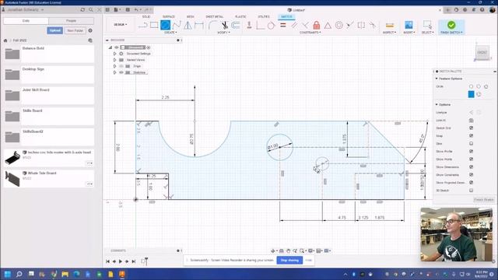Open search in data panel
This screenshot has width=498, height=280.
point(91,10)
